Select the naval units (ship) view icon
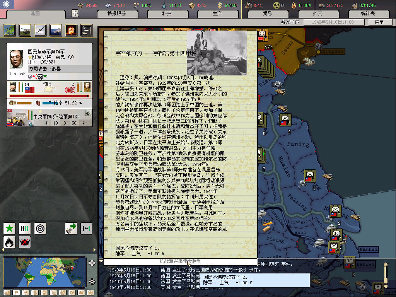 coord(56,30)
